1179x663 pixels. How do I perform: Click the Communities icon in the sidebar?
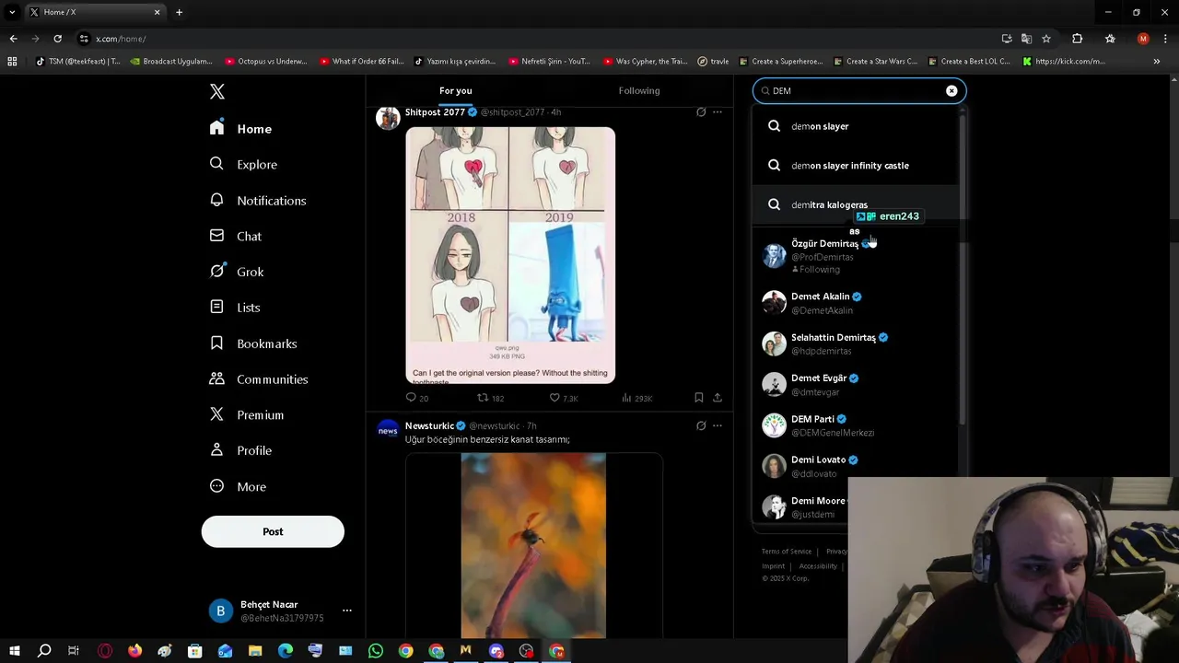click(216, 378)
